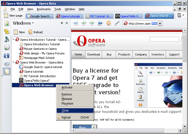Click the Download link on Opera site
The width and height of the screenshot is (188, 134).
click(93, 54)
